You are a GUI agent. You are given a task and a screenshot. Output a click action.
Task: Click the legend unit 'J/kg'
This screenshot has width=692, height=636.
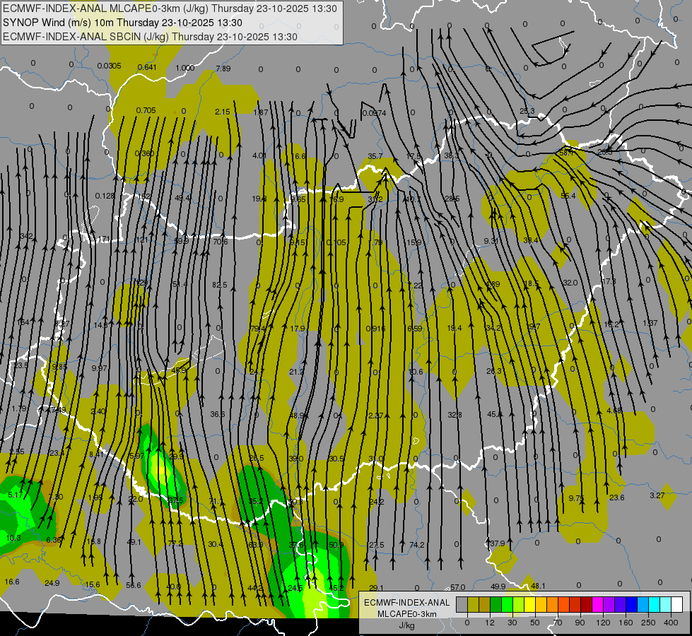(407, 625)
